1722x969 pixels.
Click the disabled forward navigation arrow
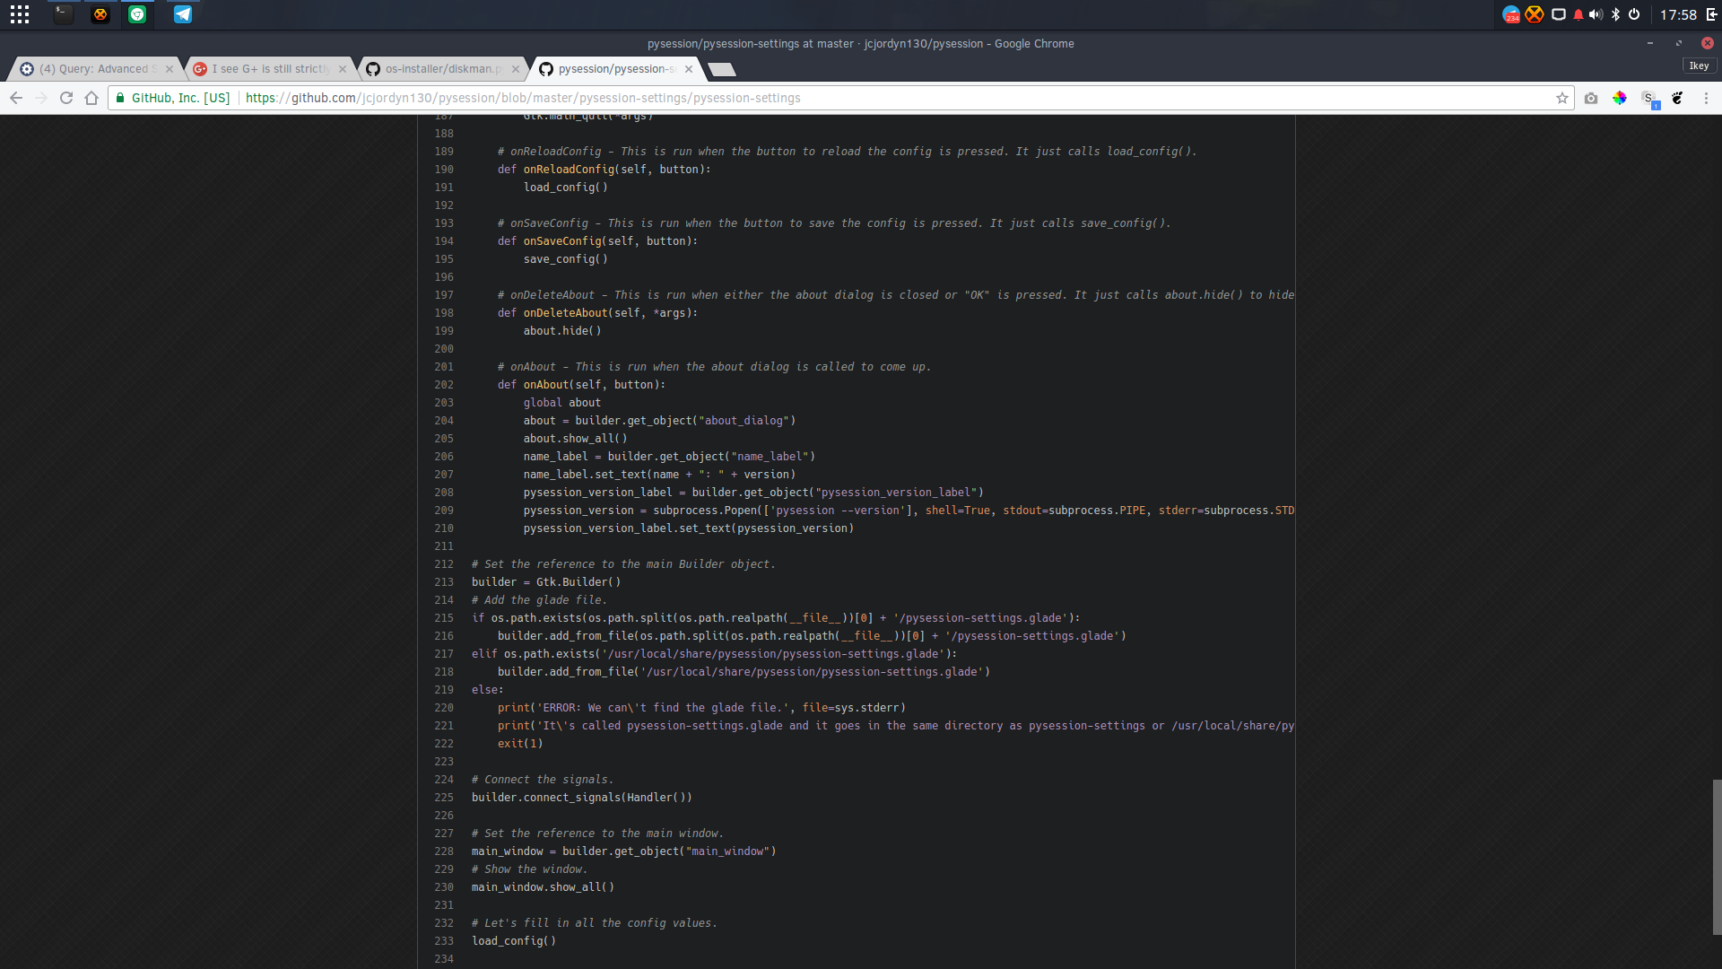click(41, 98)
